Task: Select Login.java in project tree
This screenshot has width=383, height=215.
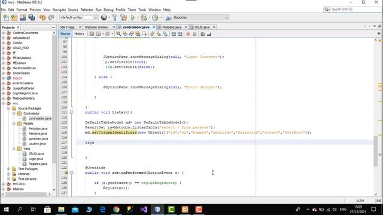Action: [x=36, y=159]
